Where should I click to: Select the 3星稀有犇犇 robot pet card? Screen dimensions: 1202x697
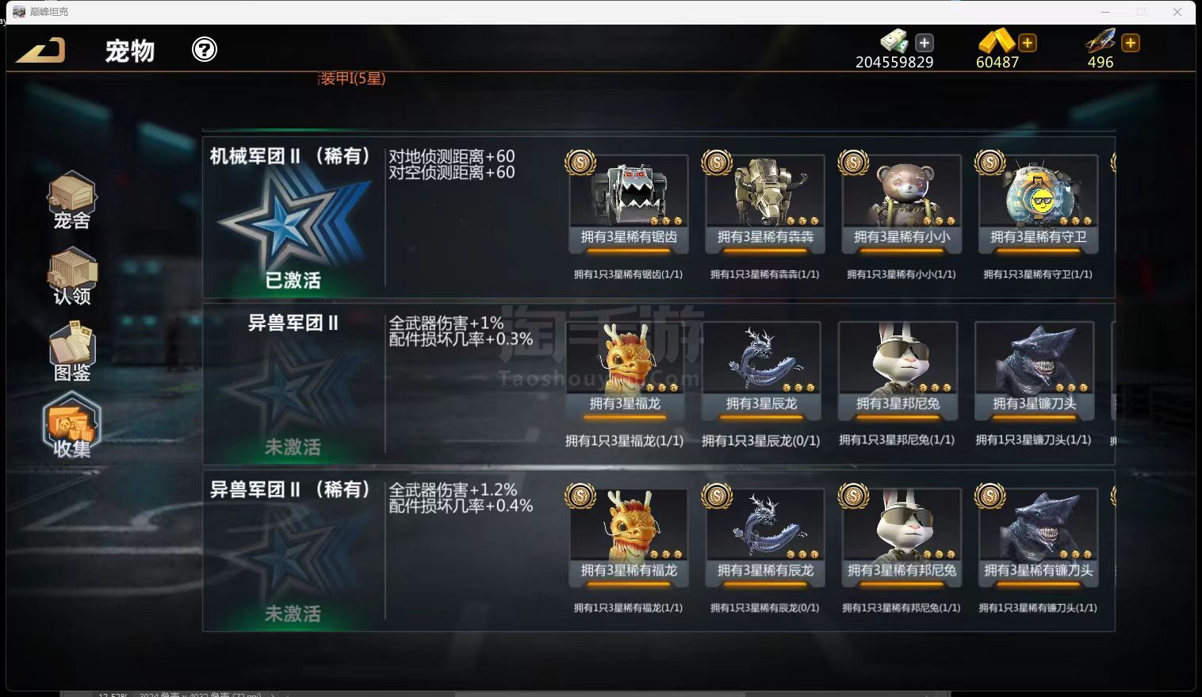pyautogui.click(x=765, y=204)
